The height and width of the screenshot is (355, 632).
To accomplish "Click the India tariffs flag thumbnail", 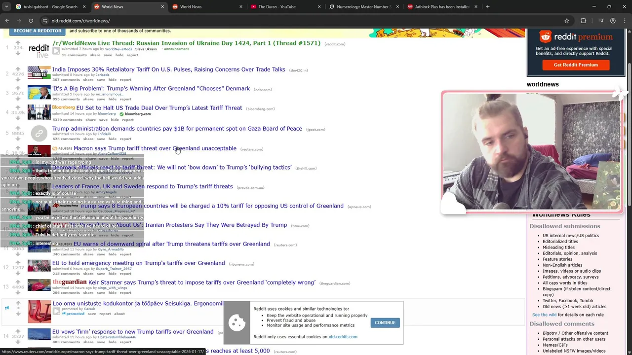I will pos(39,72).
